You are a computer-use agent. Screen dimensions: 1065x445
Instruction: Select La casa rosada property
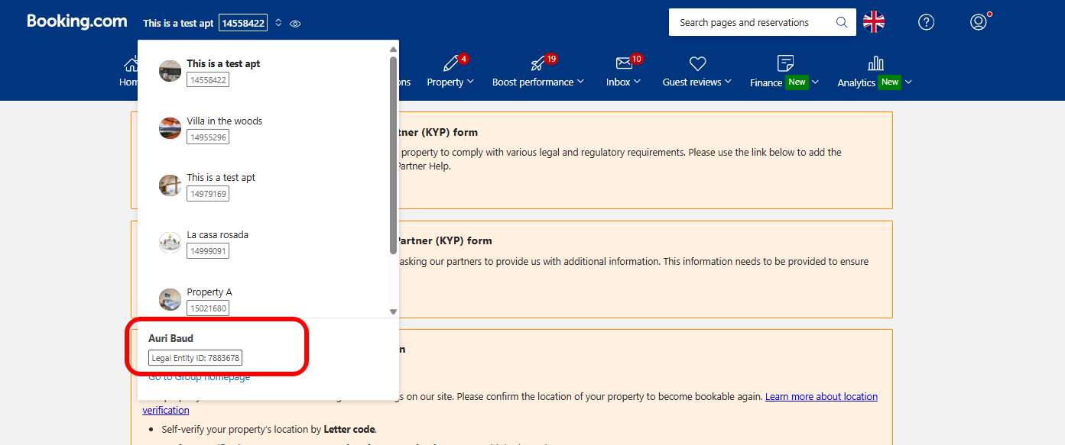click(217, 235)
